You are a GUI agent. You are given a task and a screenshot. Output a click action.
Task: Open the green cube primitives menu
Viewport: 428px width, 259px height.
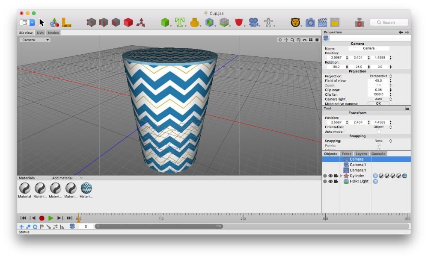coord(165,22)
